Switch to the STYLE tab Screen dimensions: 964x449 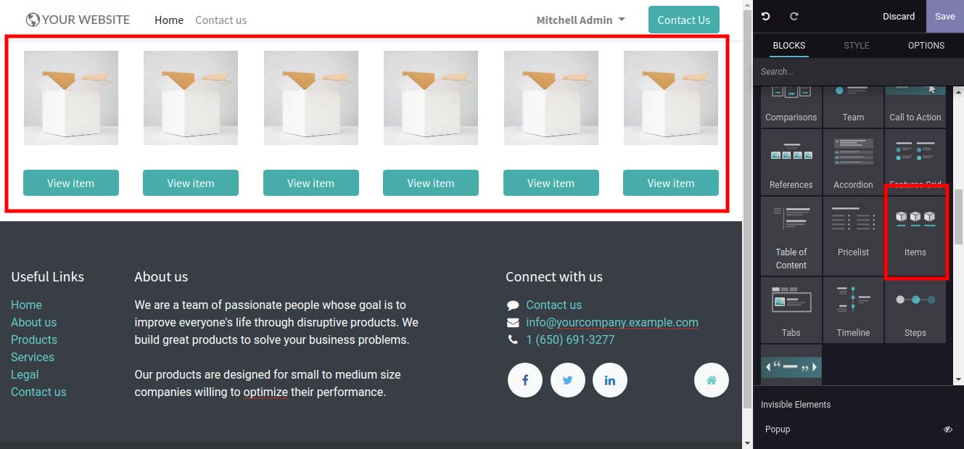point(856,45)
